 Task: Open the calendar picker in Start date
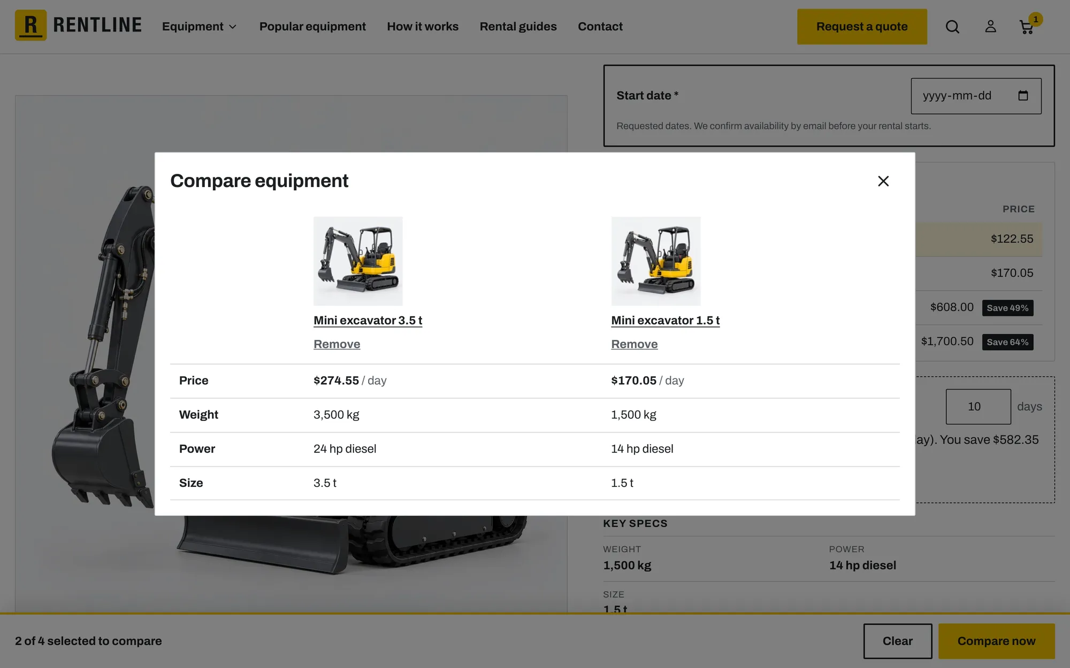click(1023, 96)
